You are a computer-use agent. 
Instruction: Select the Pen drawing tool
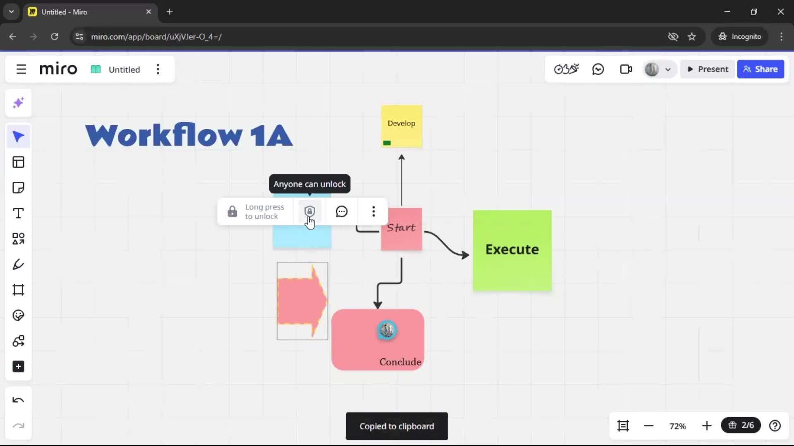click(18, 264)
